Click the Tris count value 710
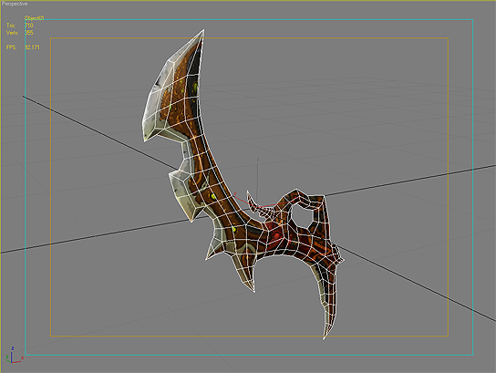Screen dimensions: 496x373 tap(29, 26)
